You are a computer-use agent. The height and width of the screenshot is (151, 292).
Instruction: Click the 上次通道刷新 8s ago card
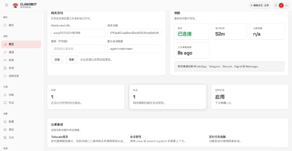(191, 50)
